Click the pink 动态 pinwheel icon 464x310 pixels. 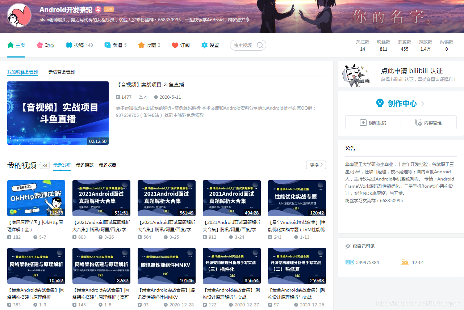[x=40, y=45]
